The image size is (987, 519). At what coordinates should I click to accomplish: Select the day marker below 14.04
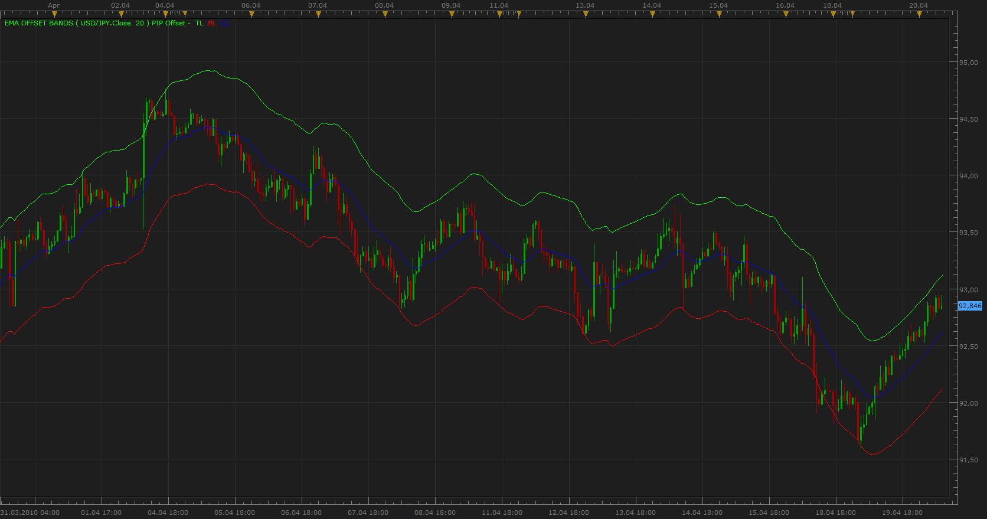(652, 14)
